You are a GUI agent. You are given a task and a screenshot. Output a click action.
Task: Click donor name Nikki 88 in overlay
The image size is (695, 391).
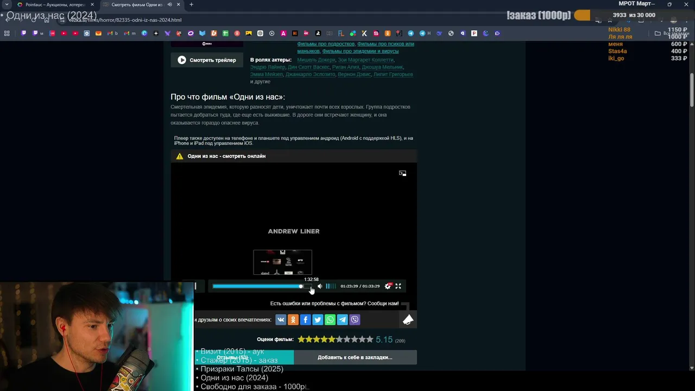click(x=619, y=30)
